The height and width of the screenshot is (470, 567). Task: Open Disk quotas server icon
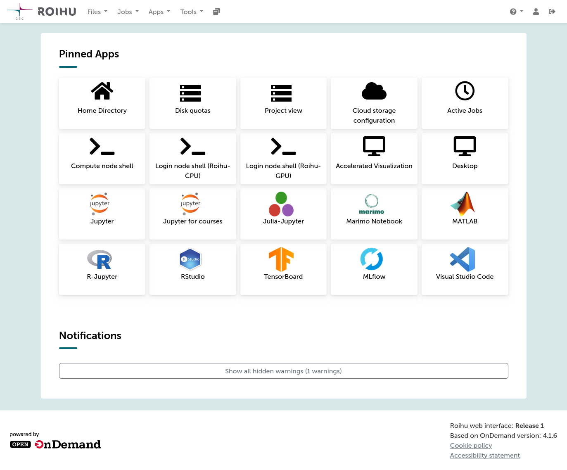tap(190, 93)
